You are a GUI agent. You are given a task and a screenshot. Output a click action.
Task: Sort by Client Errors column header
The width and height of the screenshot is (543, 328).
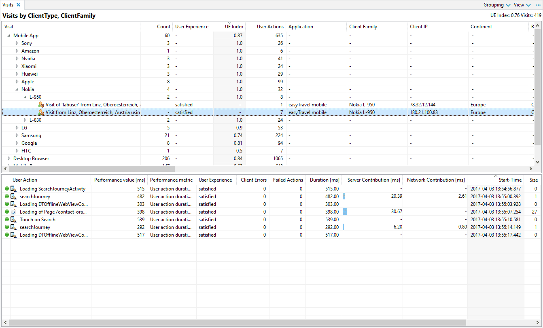pyautogui.click(x=253, y=180)
